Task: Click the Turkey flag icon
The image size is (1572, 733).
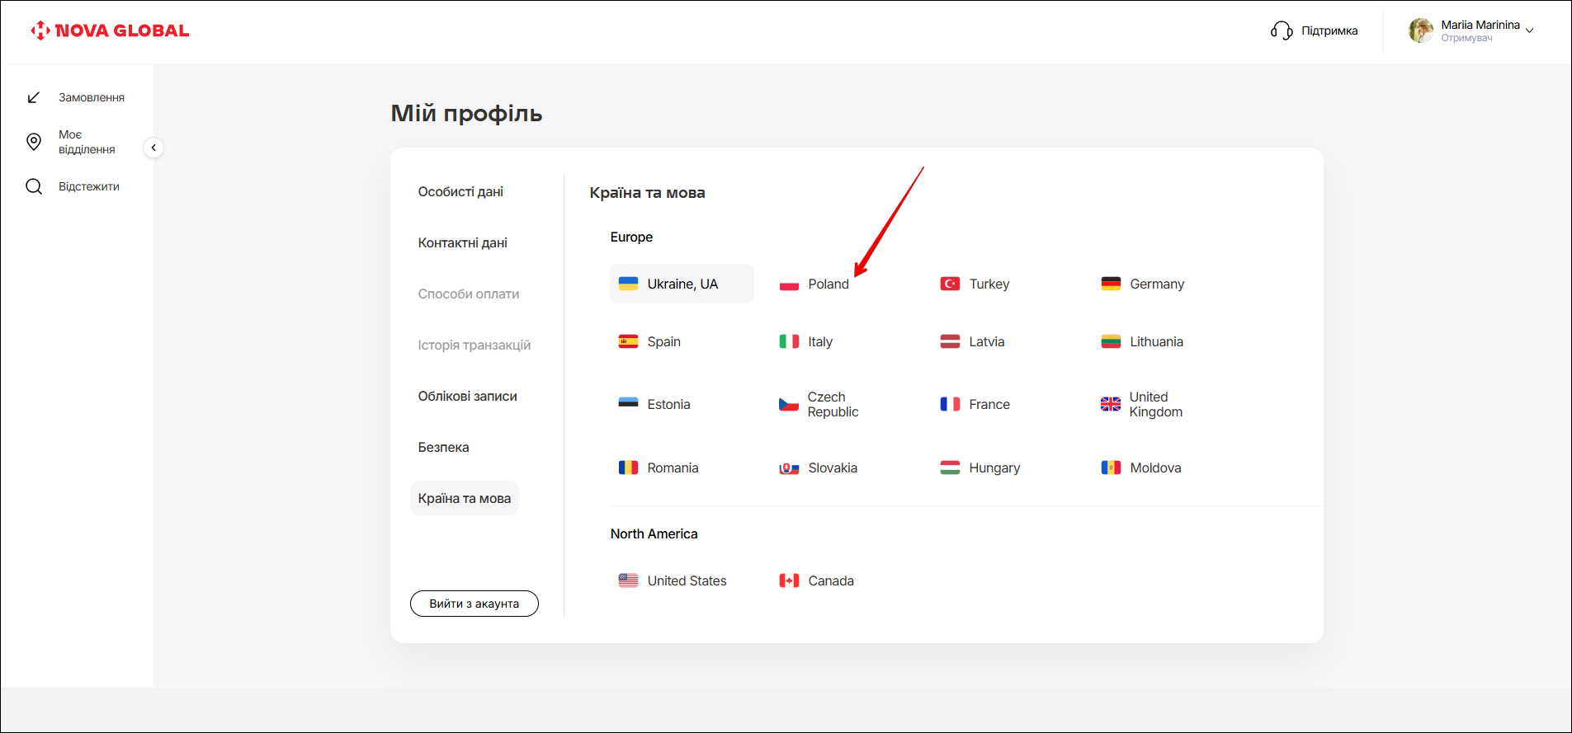Action: tap(950, 284)
